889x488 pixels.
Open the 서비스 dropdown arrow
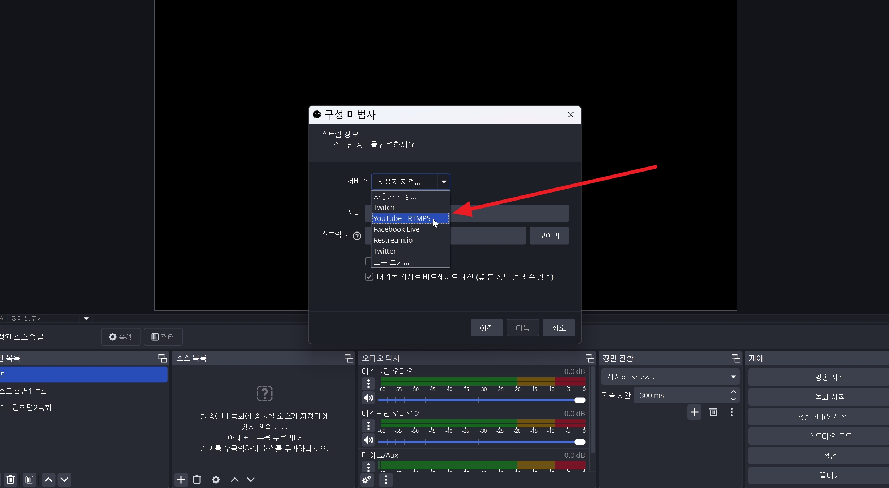444,182
